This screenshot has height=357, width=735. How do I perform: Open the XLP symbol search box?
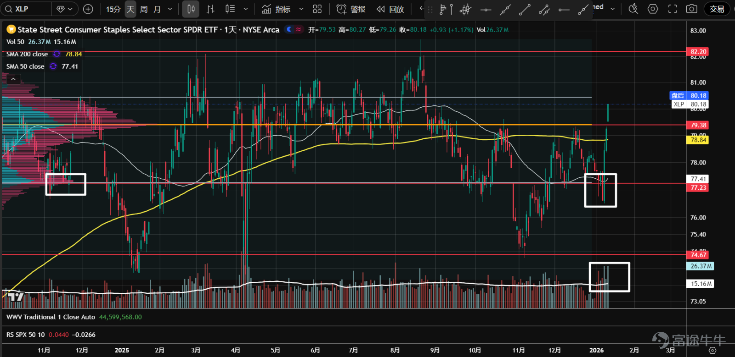(26, 9)
